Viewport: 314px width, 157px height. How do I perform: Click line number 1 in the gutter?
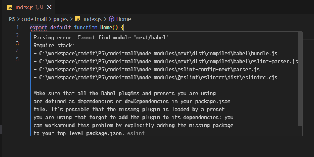(18, 27)
